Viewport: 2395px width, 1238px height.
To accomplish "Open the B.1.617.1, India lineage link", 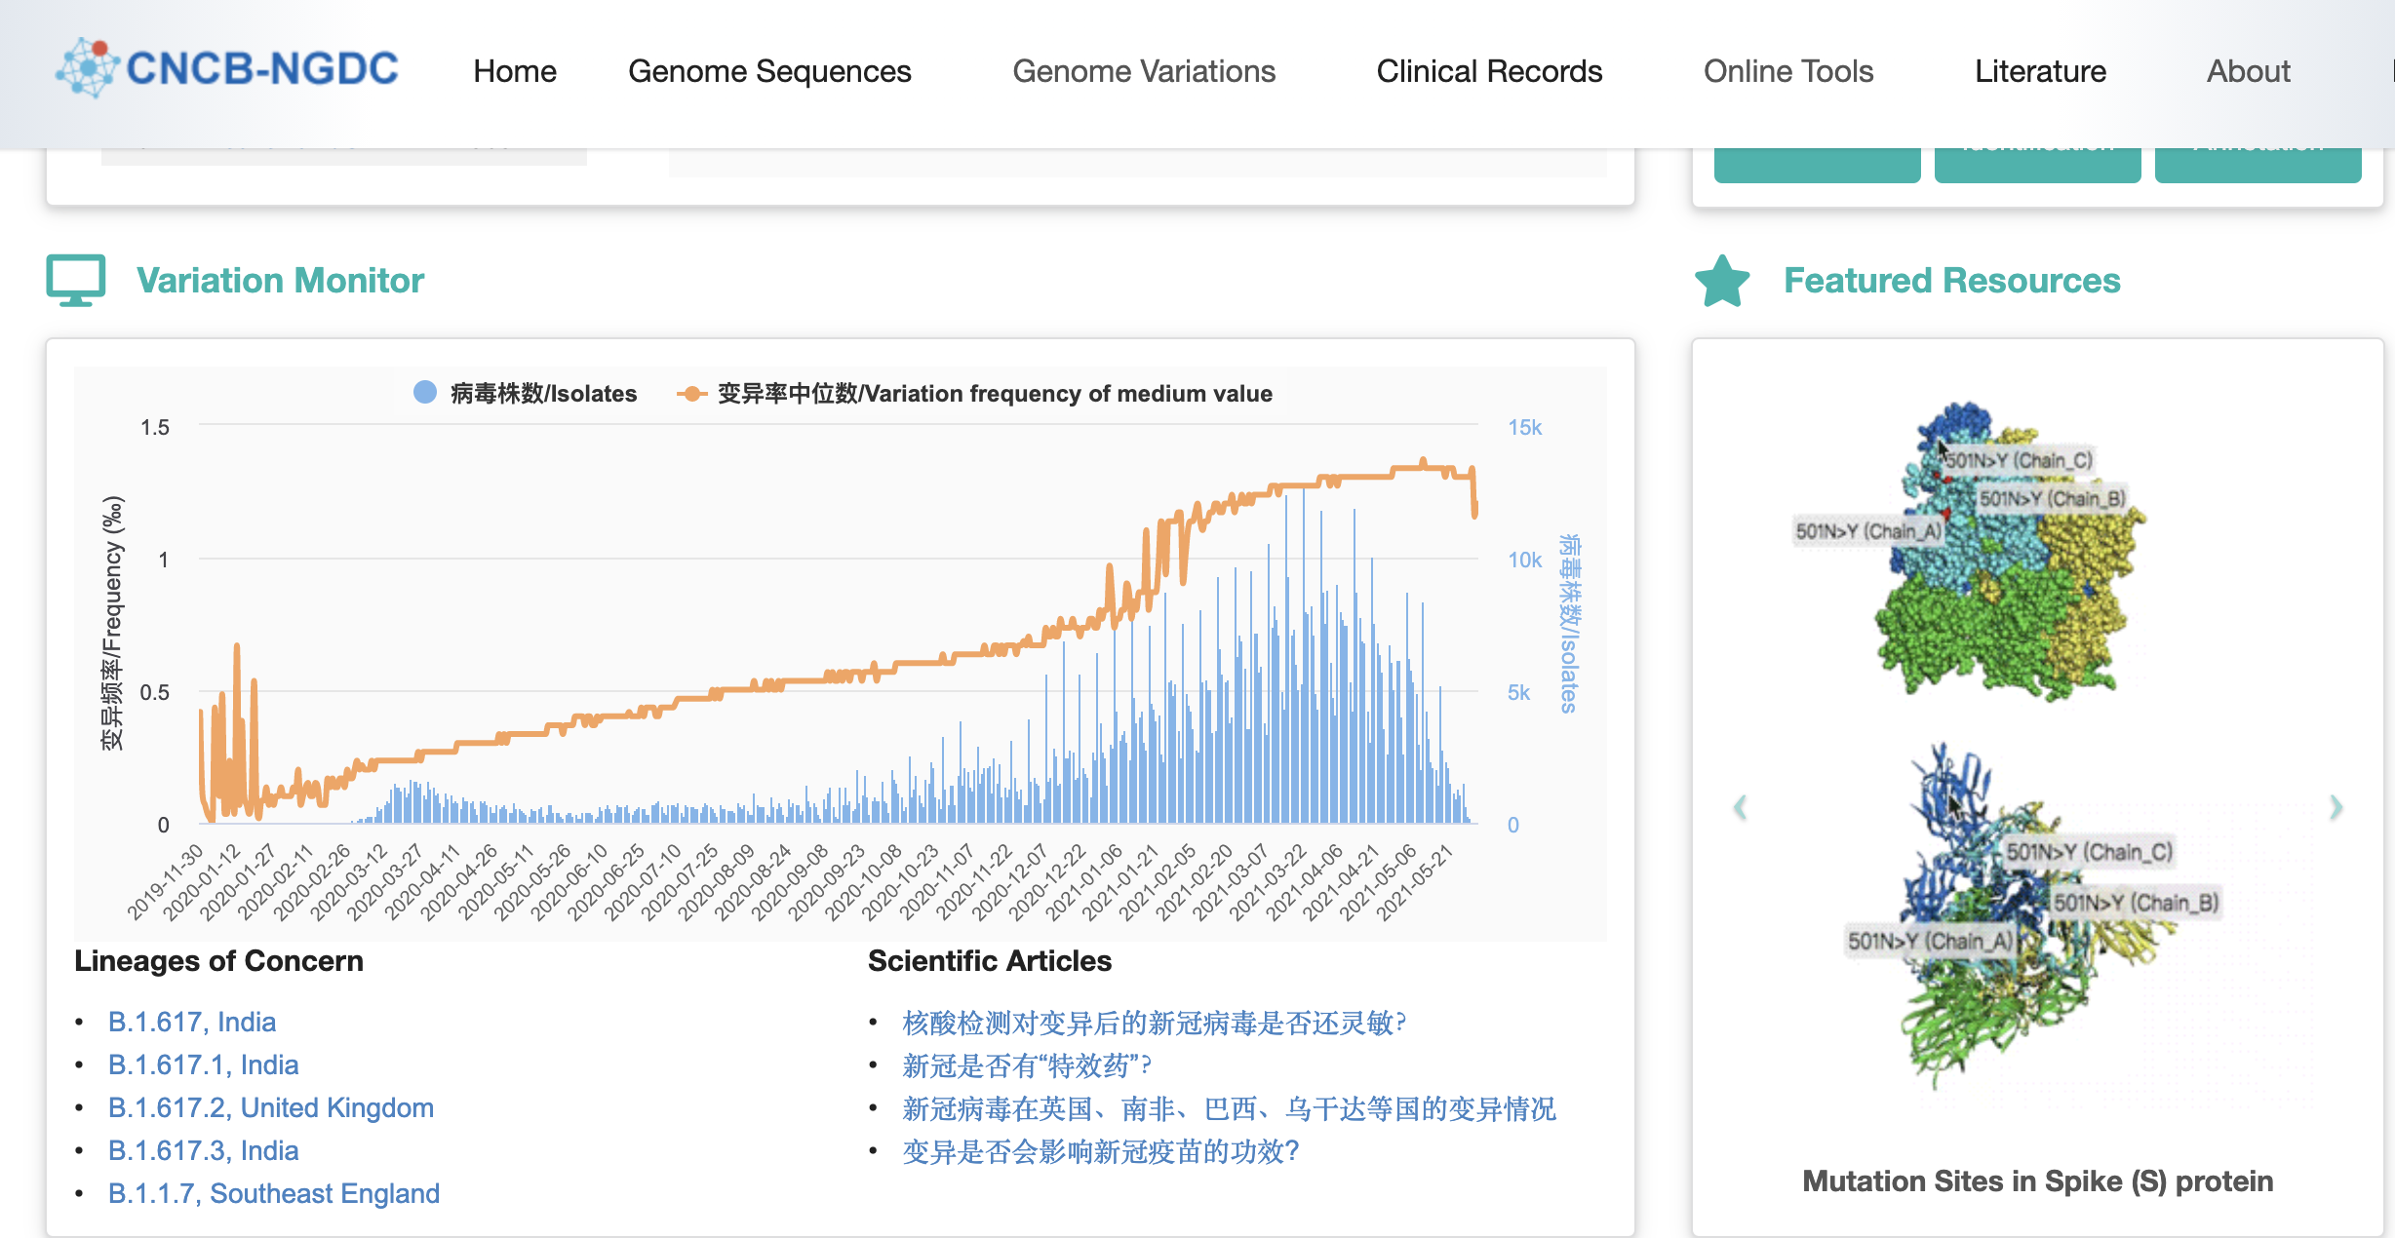I will (x=204, y=1064).
